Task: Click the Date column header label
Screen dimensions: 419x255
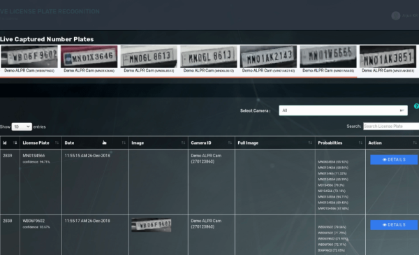Action: (x=69, y=143)
